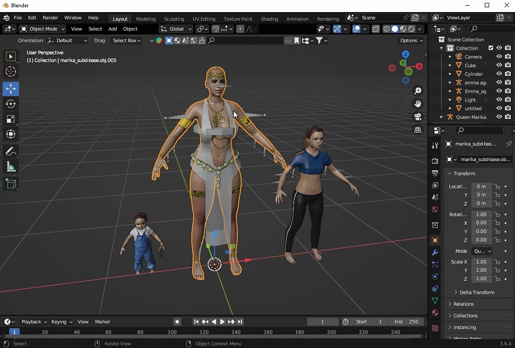Toggle Queen Marika visibility eye
515x348 pixels.
coord(499,117)
